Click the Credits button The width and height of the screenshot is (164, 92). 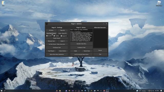click(75, 51)
